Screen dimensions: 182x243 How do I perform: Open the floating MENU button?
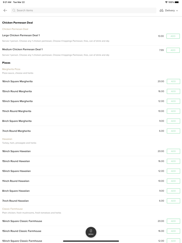point(91,232)
